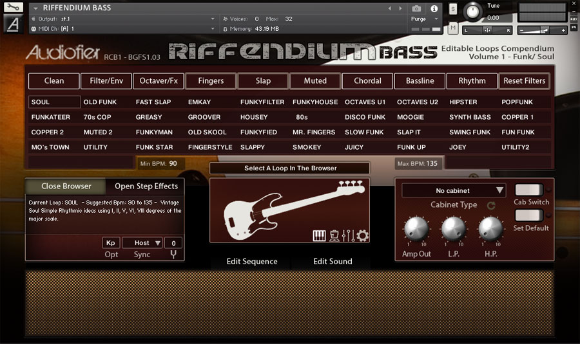This screenshot has width=580, height=344.
Task: Select the MR. FINGERS loop
Action: pos(314,132)
